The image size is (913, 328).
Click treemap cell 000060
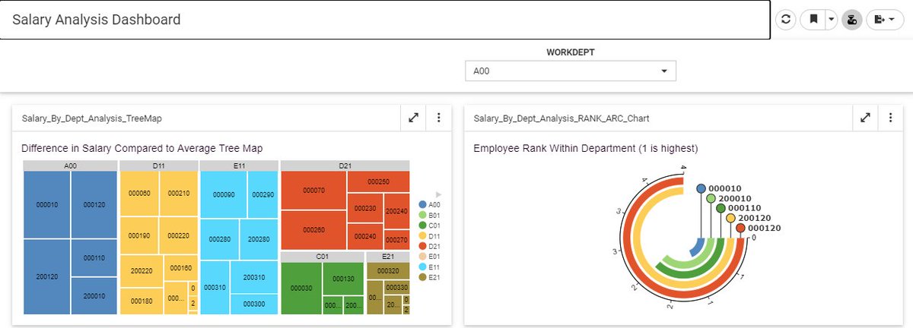pyautogui.click(x=140, y=193)
